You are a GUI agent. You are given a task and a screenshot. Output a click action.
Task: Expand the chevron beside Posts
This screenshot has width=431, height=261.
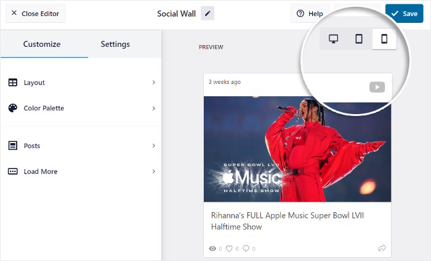[x=154, y=146]
